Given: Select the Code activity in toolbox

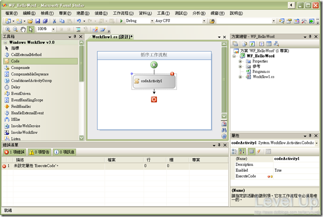Looking at the screenshot, I should pyautogui.click(x=41, y=61).
